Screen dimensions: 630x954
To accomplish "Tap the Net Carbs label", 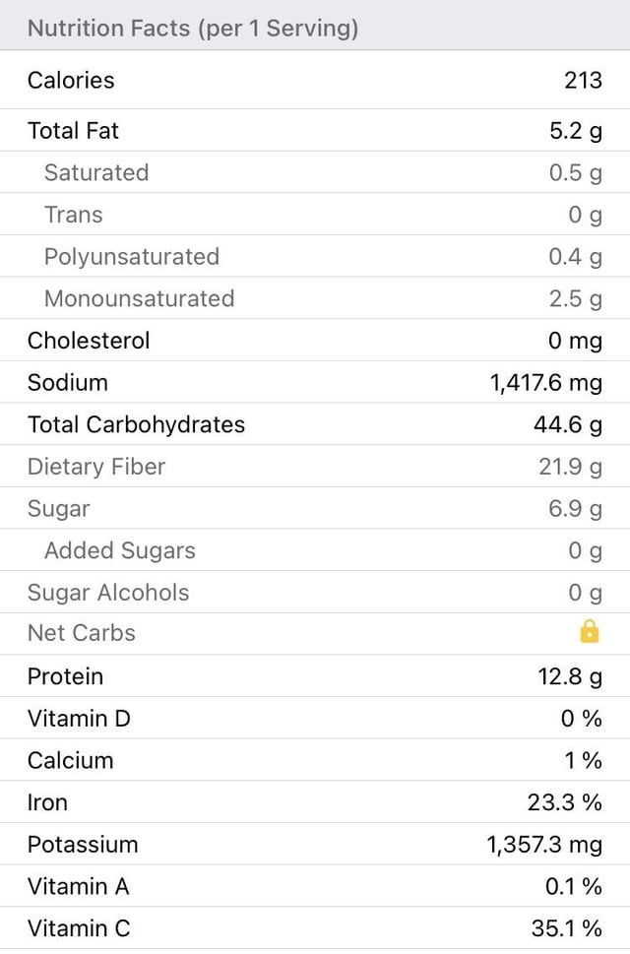I will [x=82, y=633].
